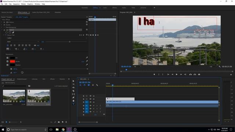Select the Hand tool
The image size is (235, 132).
(x=73, y=101)
